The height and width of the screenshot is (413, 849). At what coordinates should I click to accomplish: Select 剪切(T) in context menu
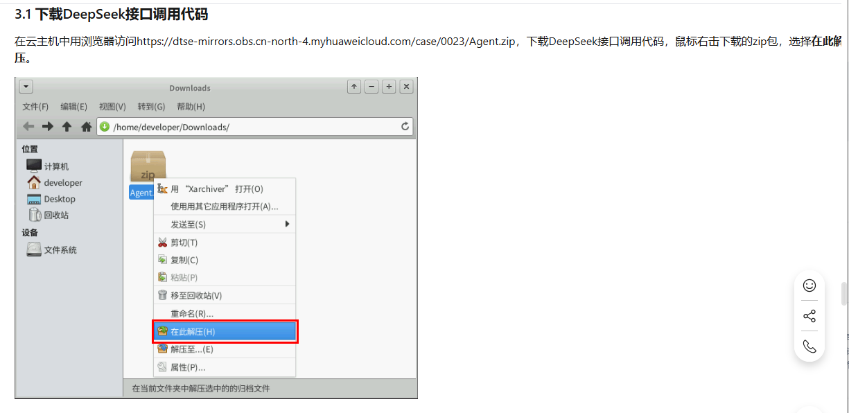tap(225, 243)
